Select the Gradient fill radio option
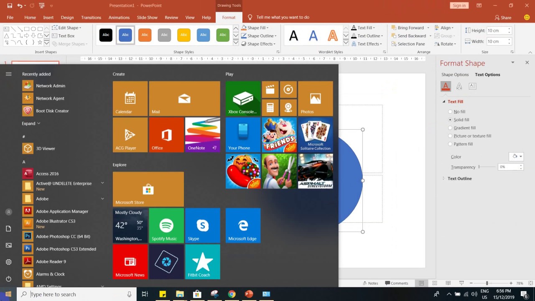 pyautogui.click(x=450, y=128)
